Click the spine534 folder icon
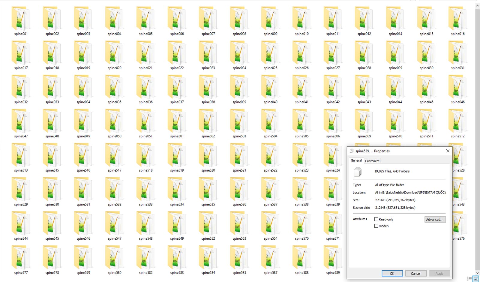 (177, 189)
